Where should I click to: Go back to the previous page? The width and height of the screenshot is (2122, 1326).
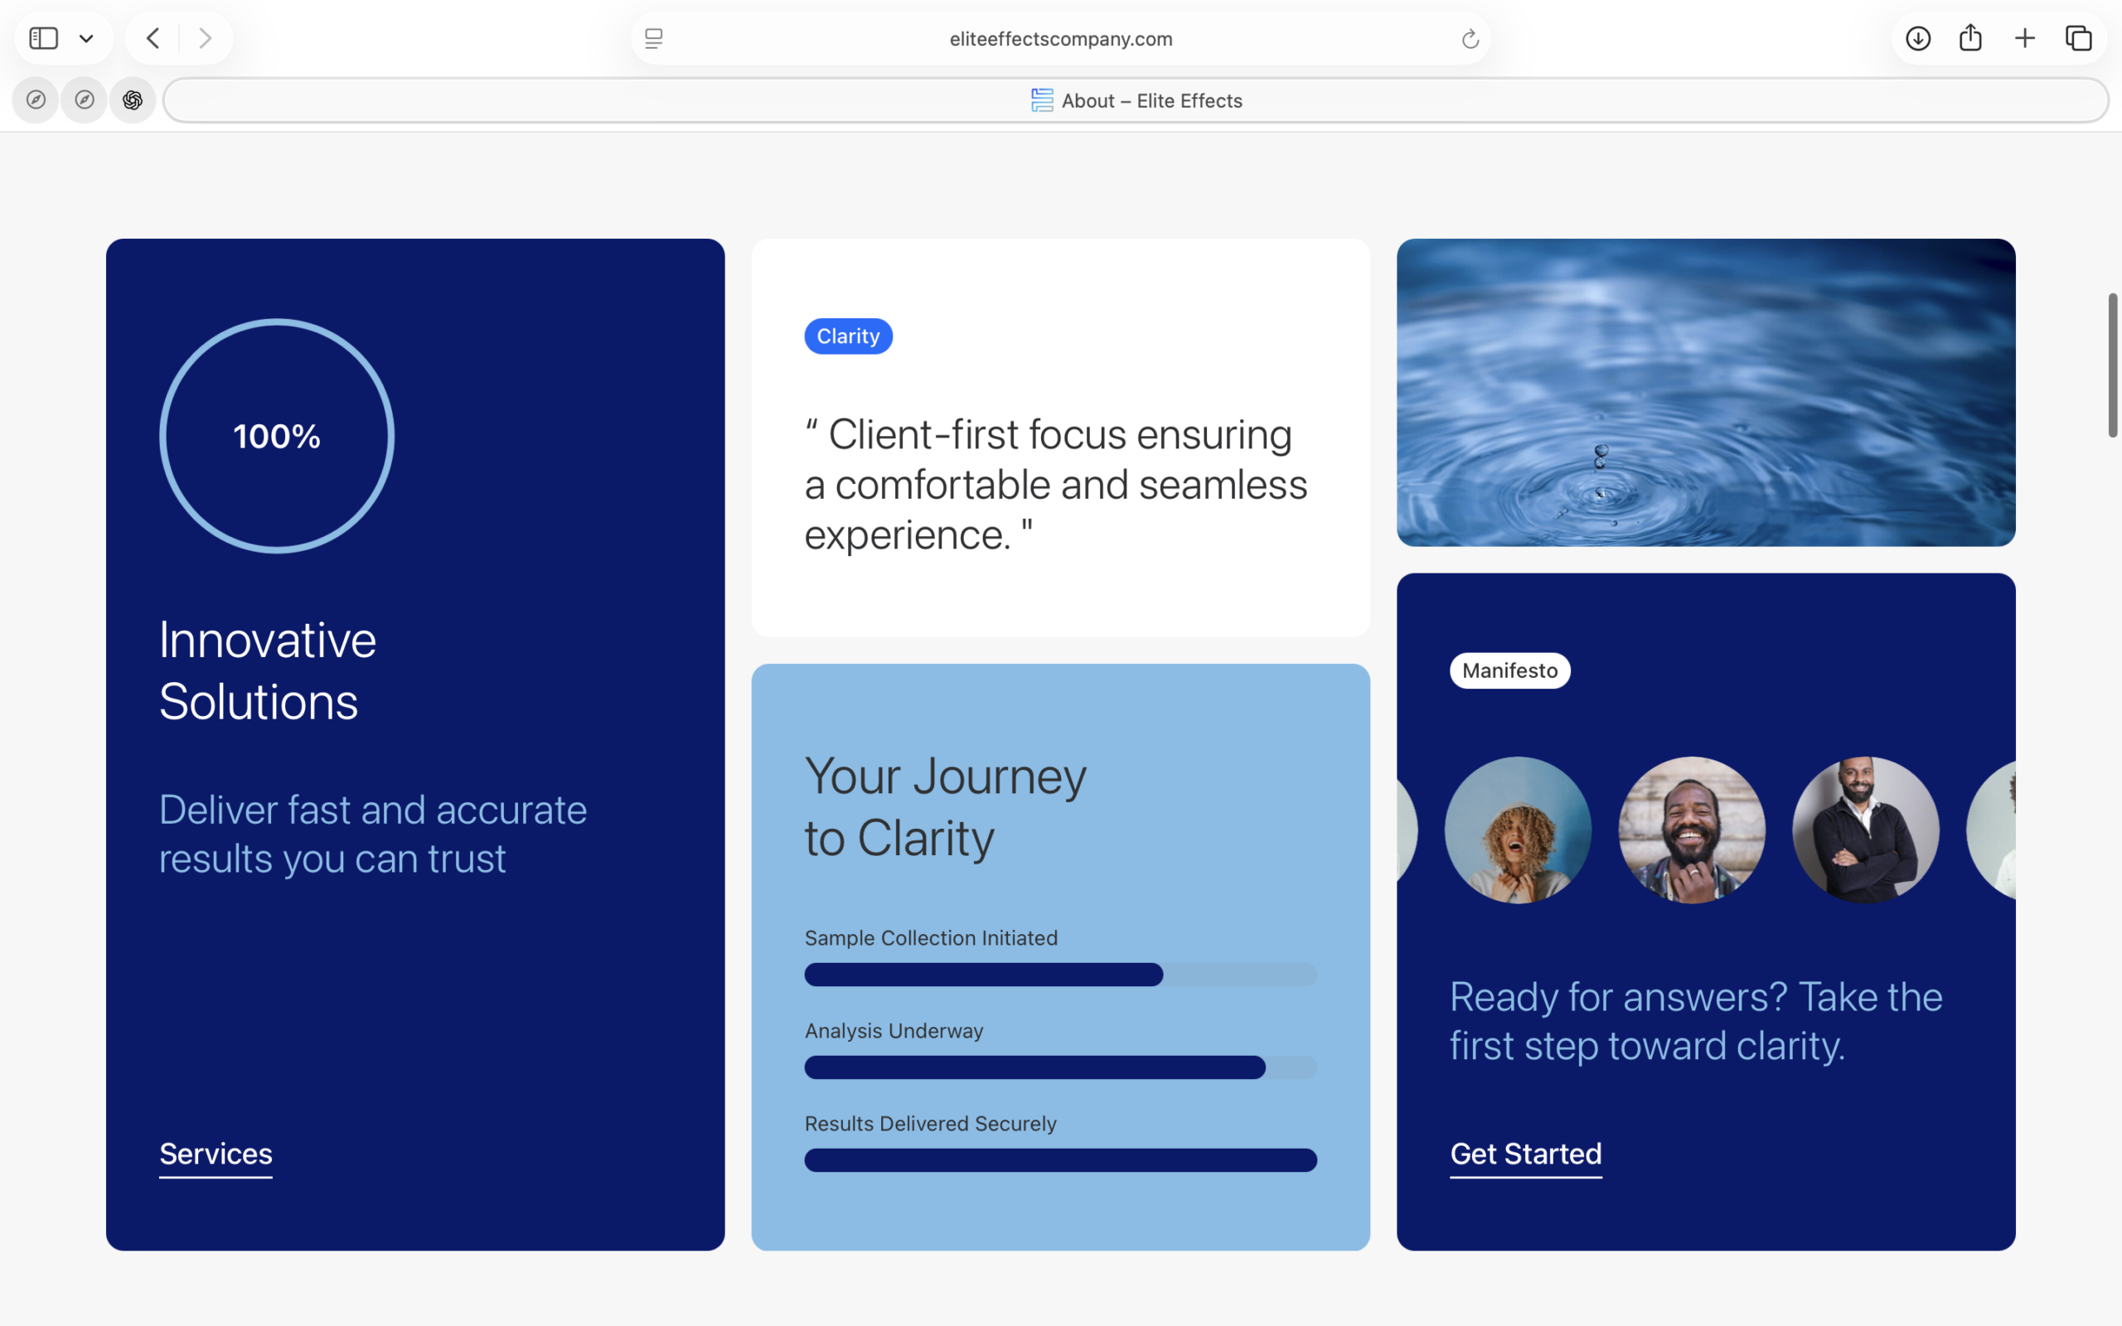[x=153, y=39]
